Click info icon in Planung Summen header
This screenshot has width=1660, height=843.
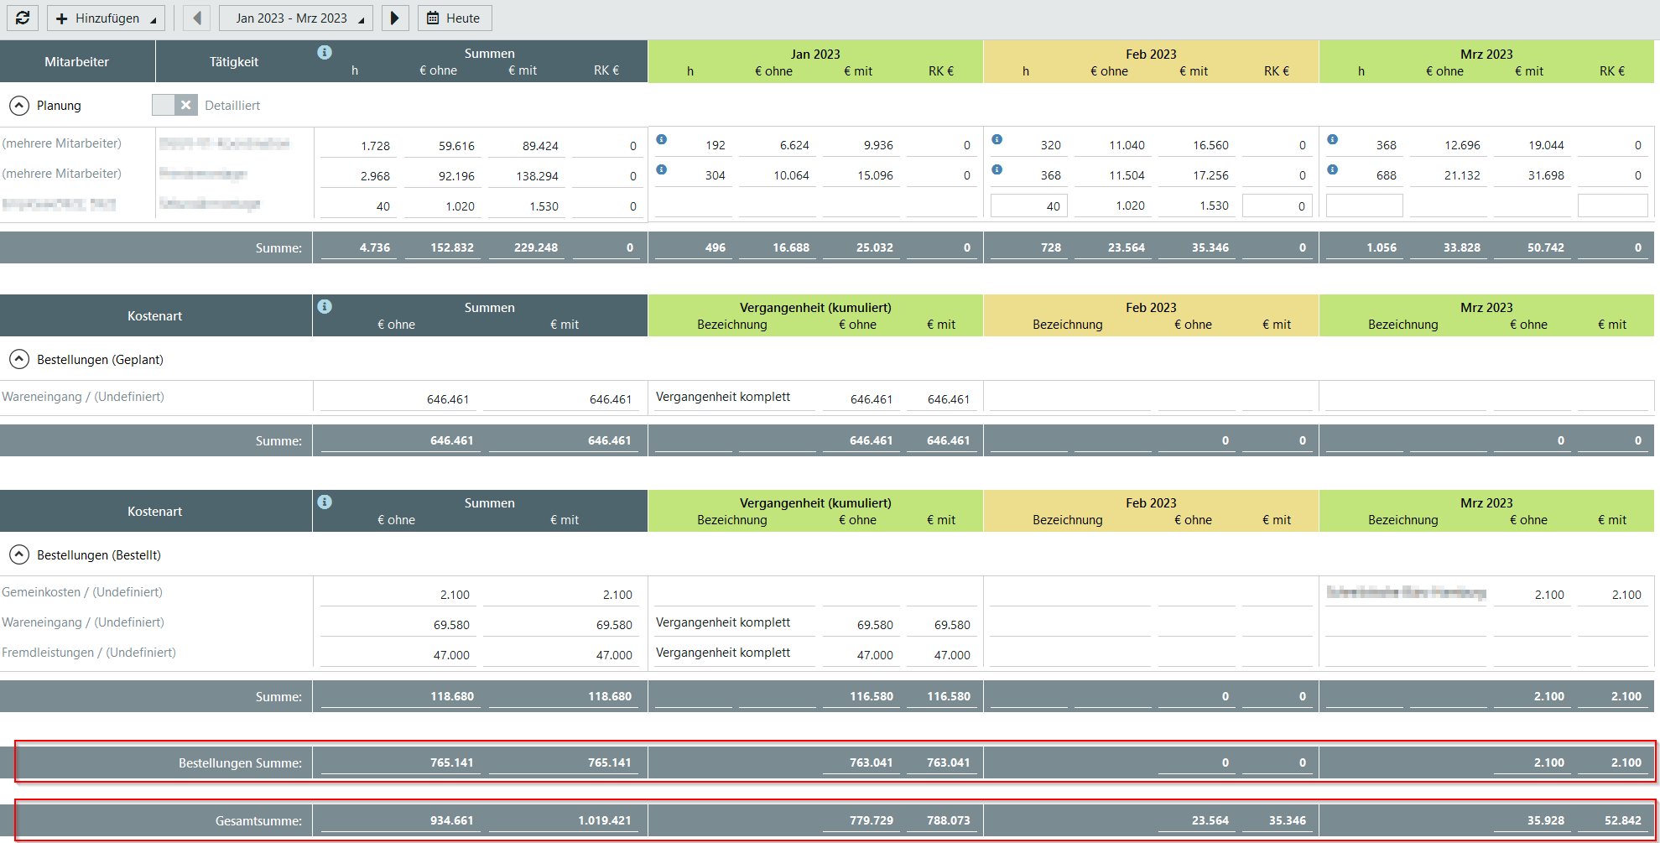coord(325,53)
